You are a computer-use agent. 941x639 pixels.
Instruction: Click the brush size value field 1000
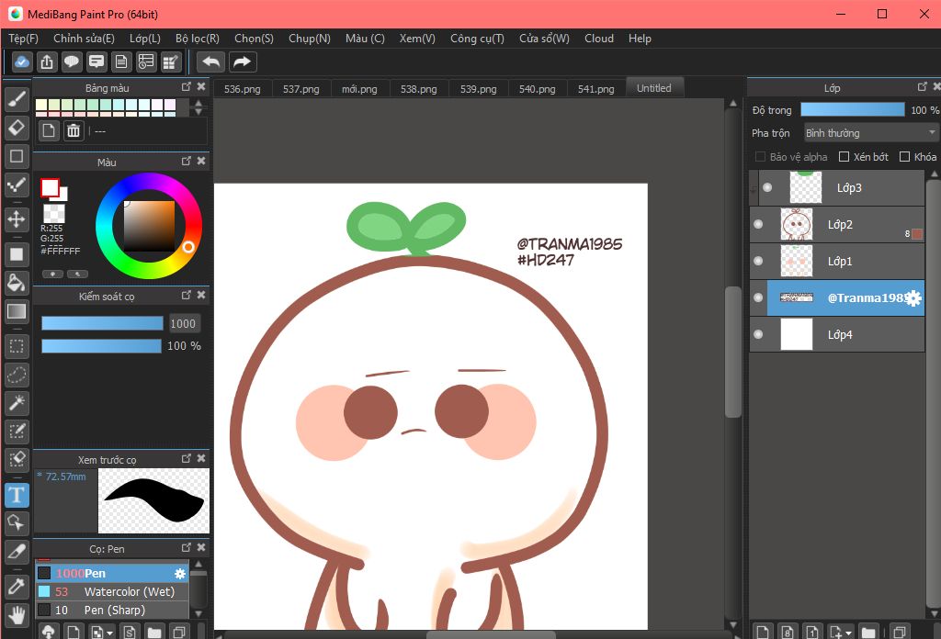pyautogui.click(x=183, y=323)
